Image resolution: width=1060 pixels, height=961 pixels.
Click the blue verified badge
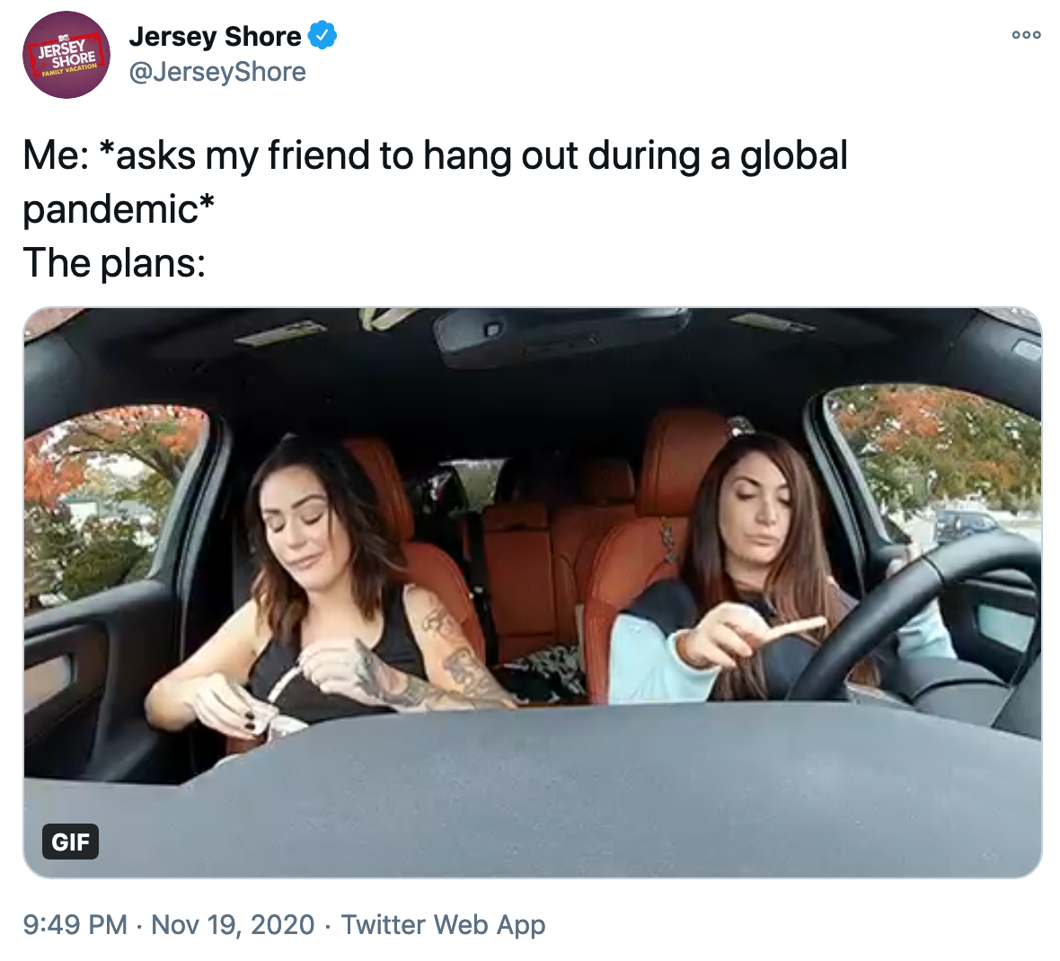pos(322,36)
